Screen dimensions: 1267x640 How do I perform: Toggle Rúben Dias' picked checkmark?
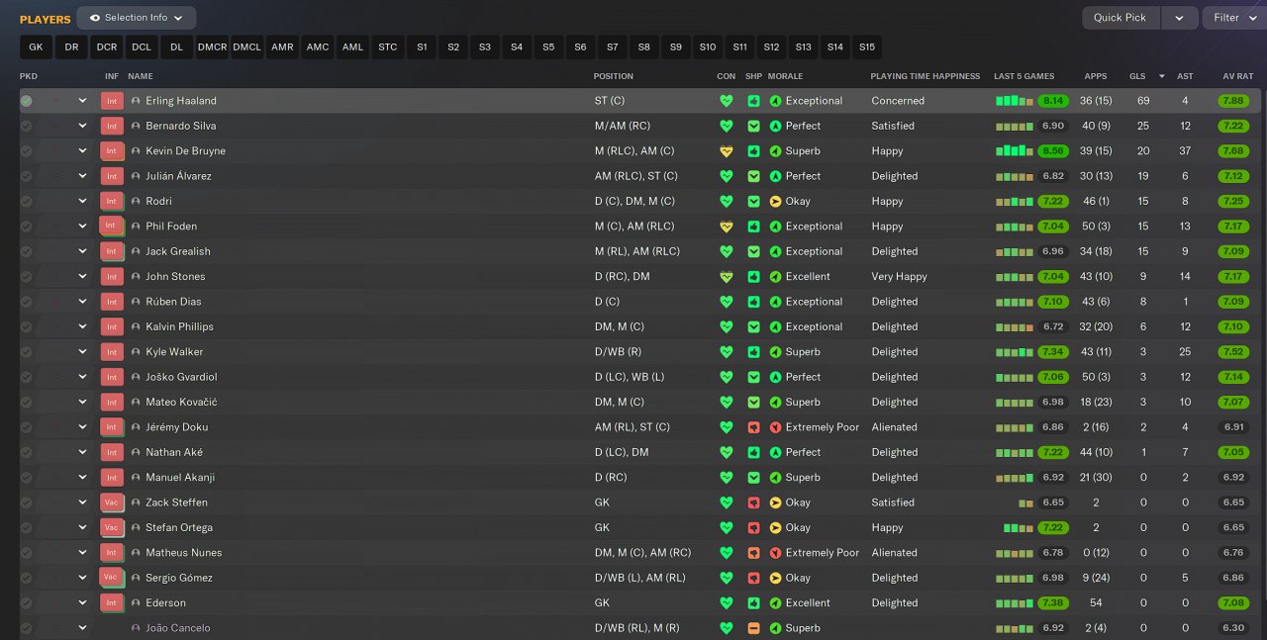[27, 302]
